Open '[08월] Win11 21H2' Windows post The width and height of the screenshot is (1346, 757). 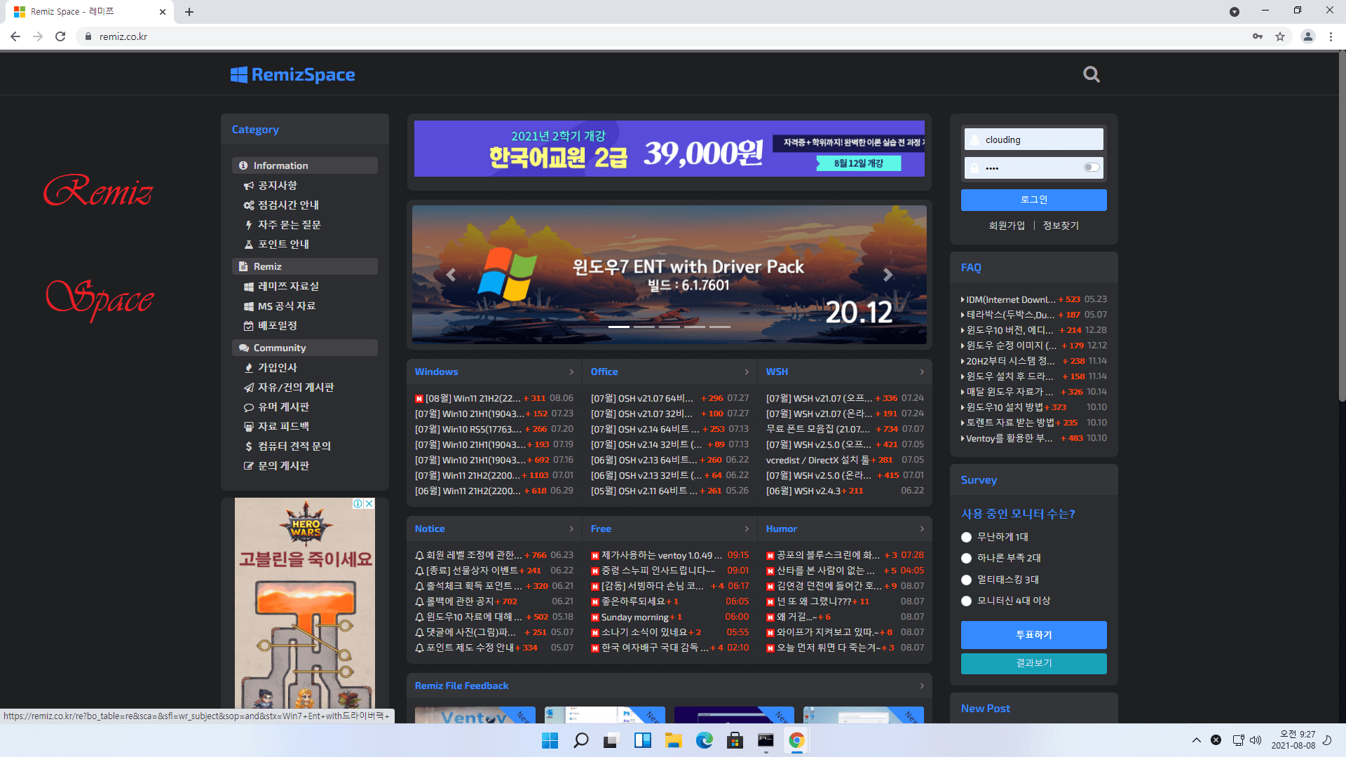click(473, 398)
